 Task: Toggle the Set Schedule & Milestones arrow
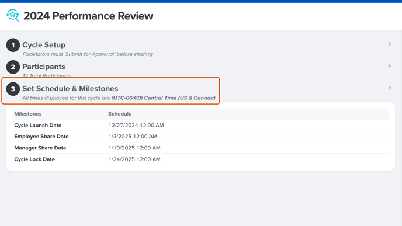[389, 88]
